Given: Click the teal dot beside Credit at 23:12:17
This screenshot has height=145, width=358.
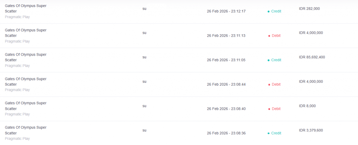Looking at the screenshot, I should pos(268,12).
